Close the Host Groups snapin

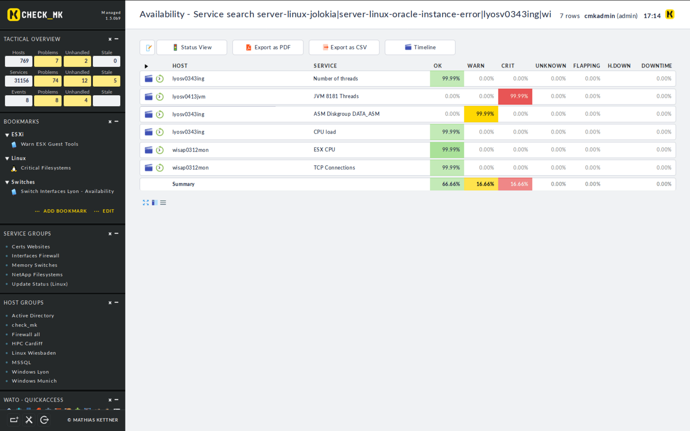point(110,303)
